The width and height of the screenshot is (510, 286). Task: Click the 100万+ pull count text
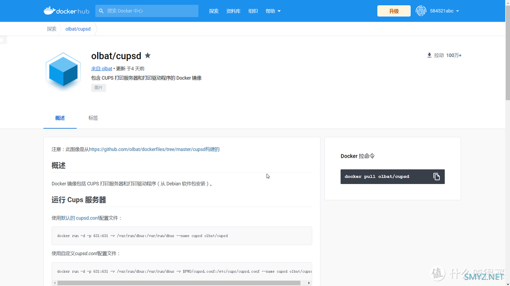point(454,55)
